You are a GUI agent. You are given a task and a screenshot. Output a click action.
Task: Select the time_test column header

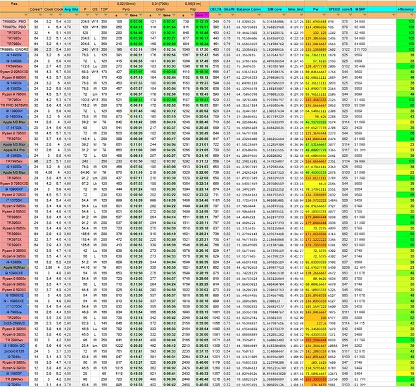coord(296,9)
